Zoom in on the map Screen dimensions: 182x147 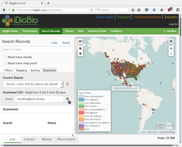click(x=171, y=48)
